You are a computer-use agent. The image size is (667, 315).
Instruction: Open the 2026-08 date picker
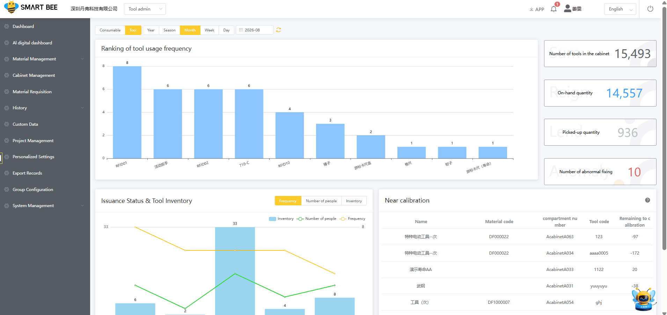(x=255, y=30)
